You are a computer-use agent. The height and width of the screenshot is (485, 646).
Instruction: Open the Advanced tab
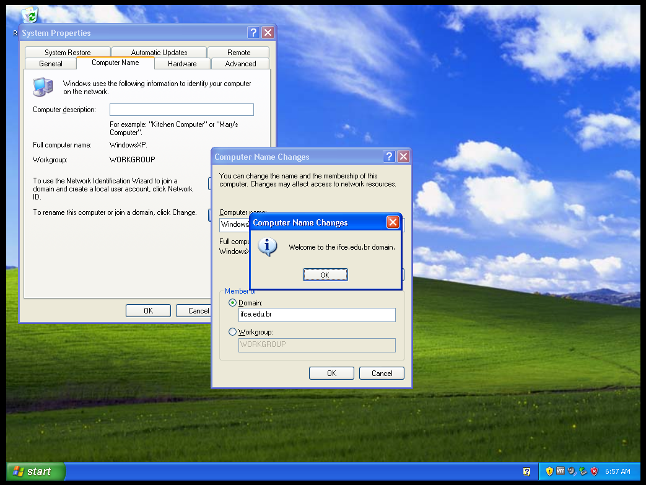pos(240,63)
